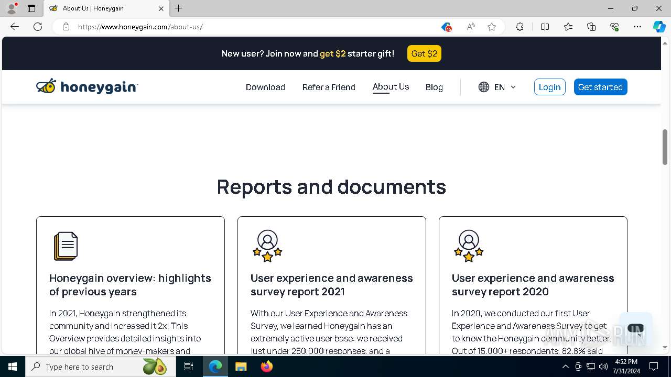View site information lock icon
The image size is (671, 377).
(x=66, y=27)
